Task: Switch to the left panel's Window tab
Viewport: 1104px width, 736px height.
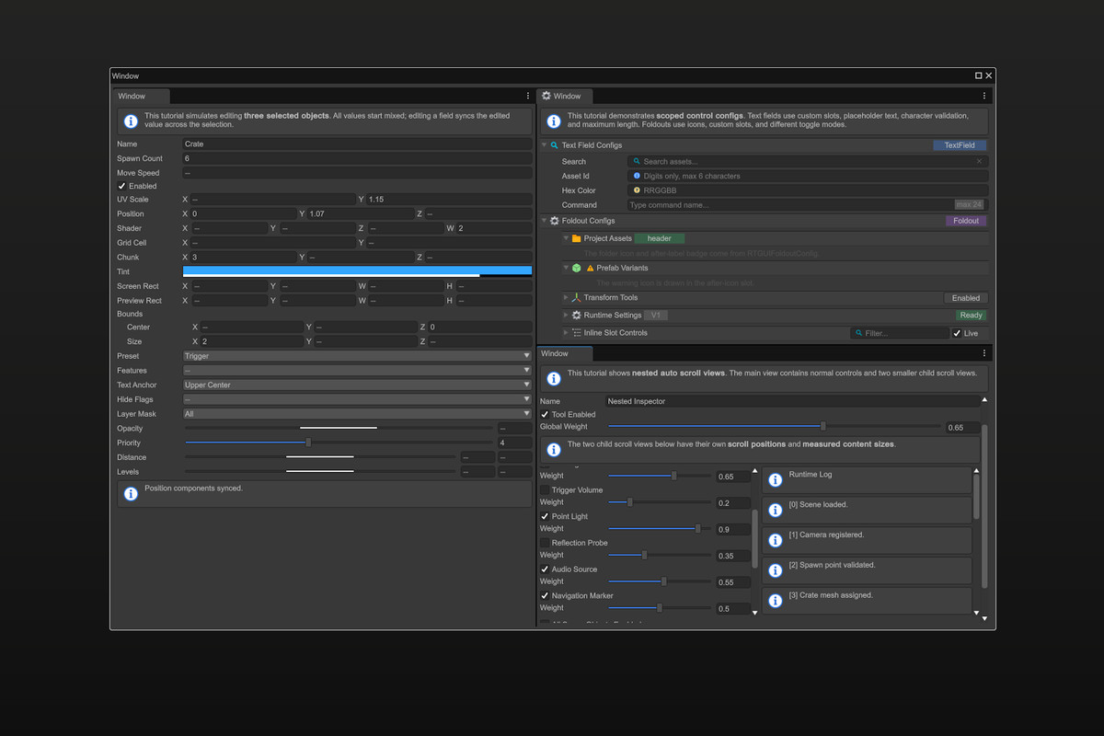Action: (x=141, y=96)
